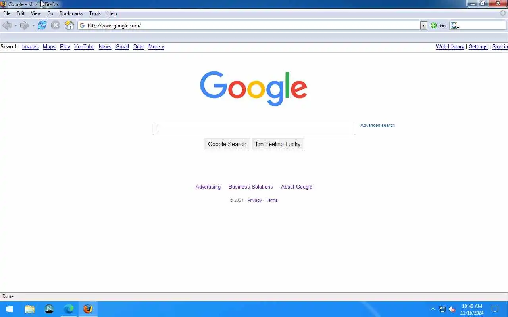The image size is (508, 317).
Task: Stop loading with the Stop icon
Action: (56, 25)
